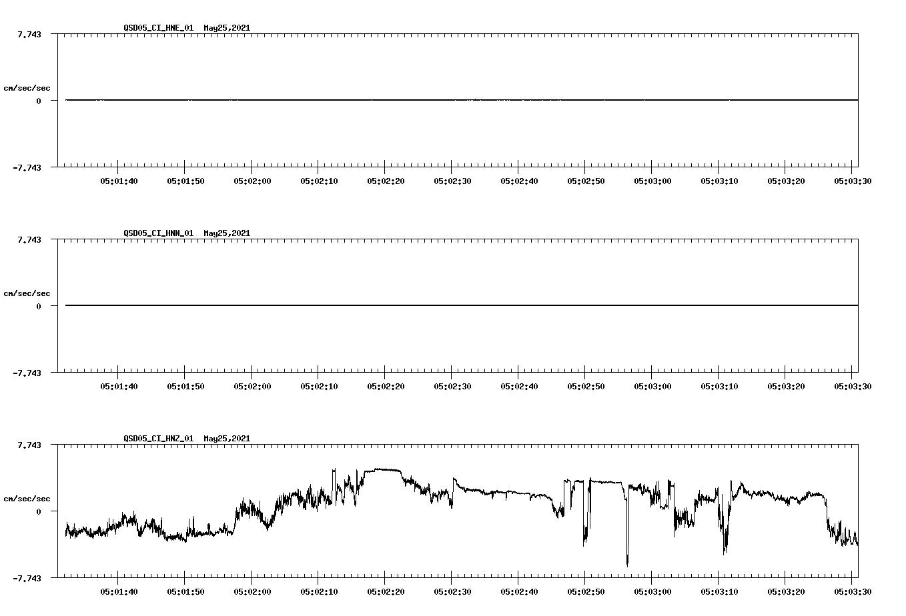Click the May25,2021 date on the top trace
906x616 pixels.
(227, 29)
